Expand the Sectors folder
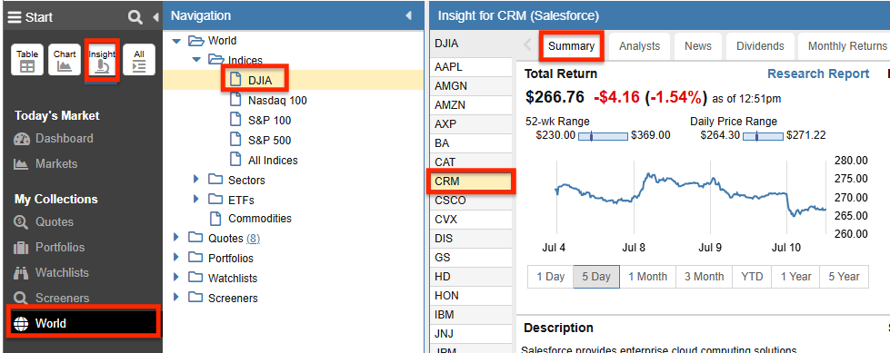This screenshot has width=890, height=353. click(196, 179)
